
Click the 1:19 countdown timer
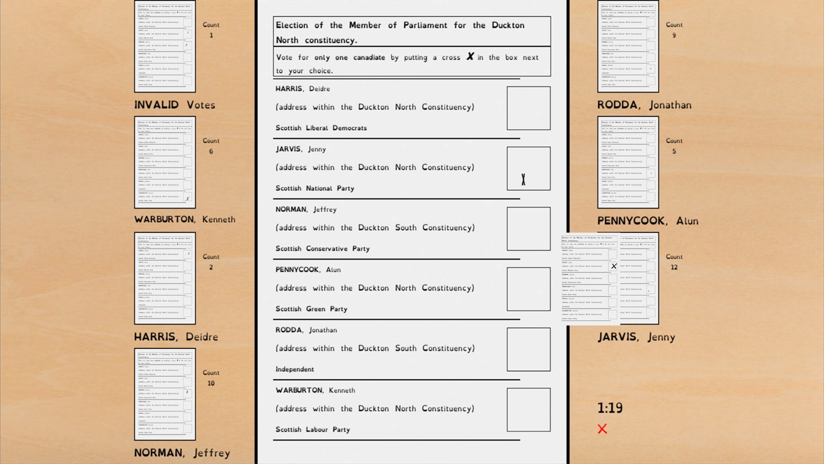tap(610, 407)
